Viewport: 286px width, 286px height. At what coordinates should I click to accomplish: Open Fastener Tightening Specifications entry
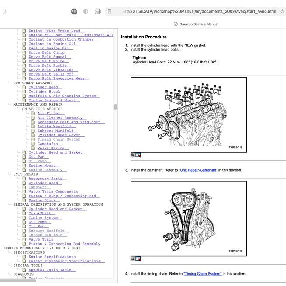[x=64, y=261]
